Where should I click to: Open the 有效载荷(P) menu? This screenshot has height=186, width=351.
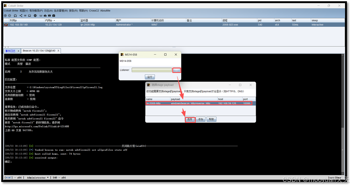36,11
